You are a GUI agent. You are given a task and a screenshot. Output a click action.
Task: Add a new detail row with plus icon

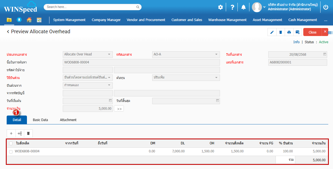click(11, 134)
